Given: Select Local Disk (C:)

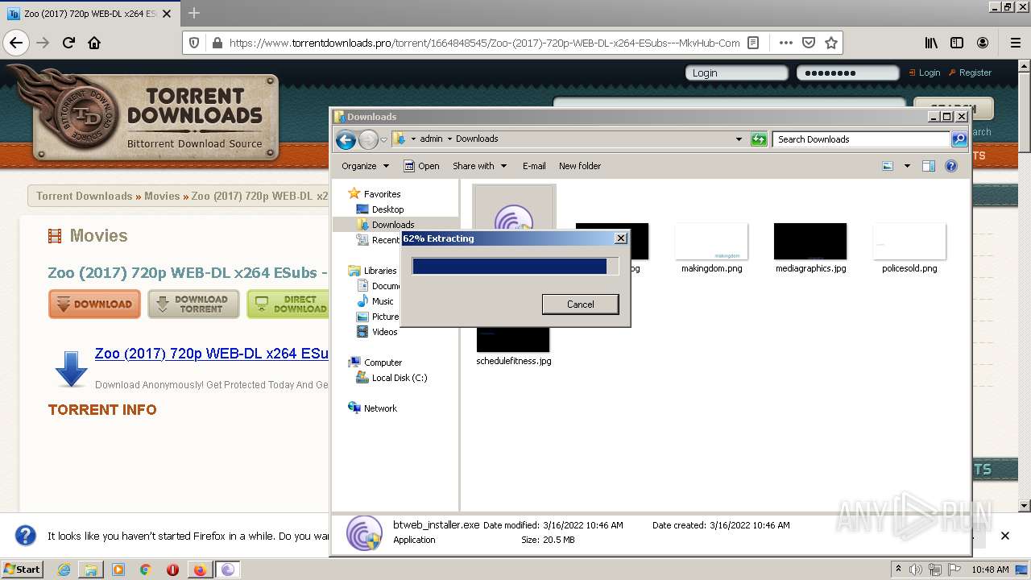Looking at the screenshot, I should [392, 378].
